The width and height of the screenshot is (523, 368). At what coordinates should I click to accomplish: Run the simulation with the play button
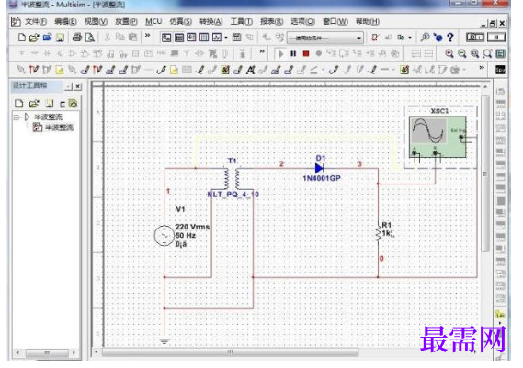281,53
